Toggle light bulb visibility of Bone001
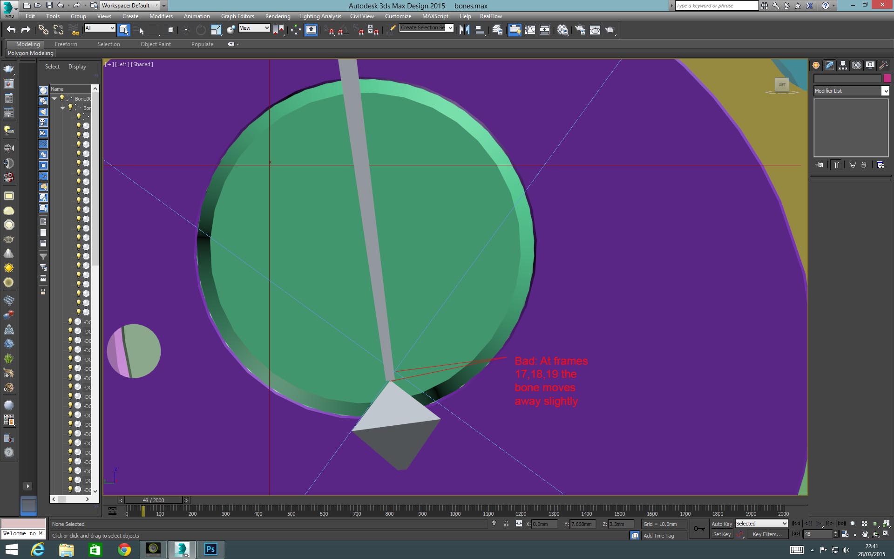 (61, 98)
